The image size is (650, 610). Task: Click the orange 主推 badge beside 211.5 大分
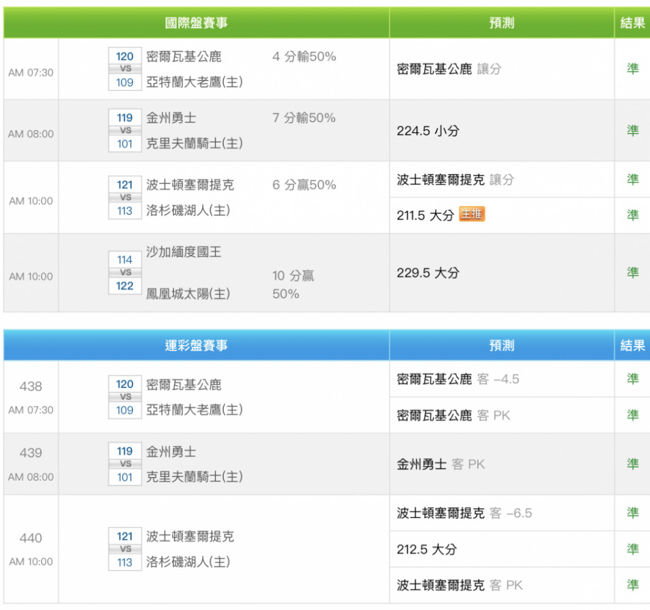pos(472,214)
